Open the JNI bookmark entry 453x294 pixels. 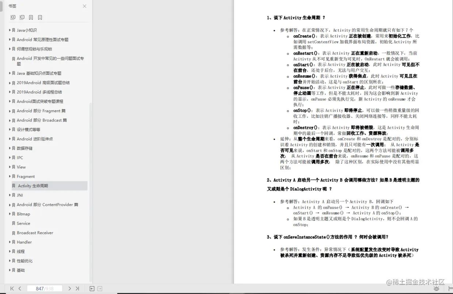click(x=20, y=195)
